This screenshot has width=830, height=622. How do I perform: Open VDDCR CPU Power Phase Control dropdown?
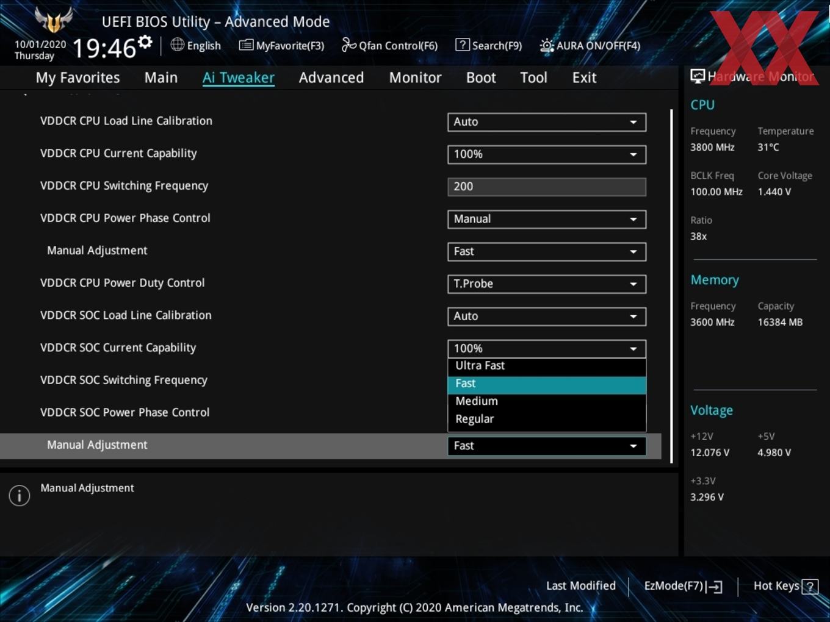click(547, 219)
